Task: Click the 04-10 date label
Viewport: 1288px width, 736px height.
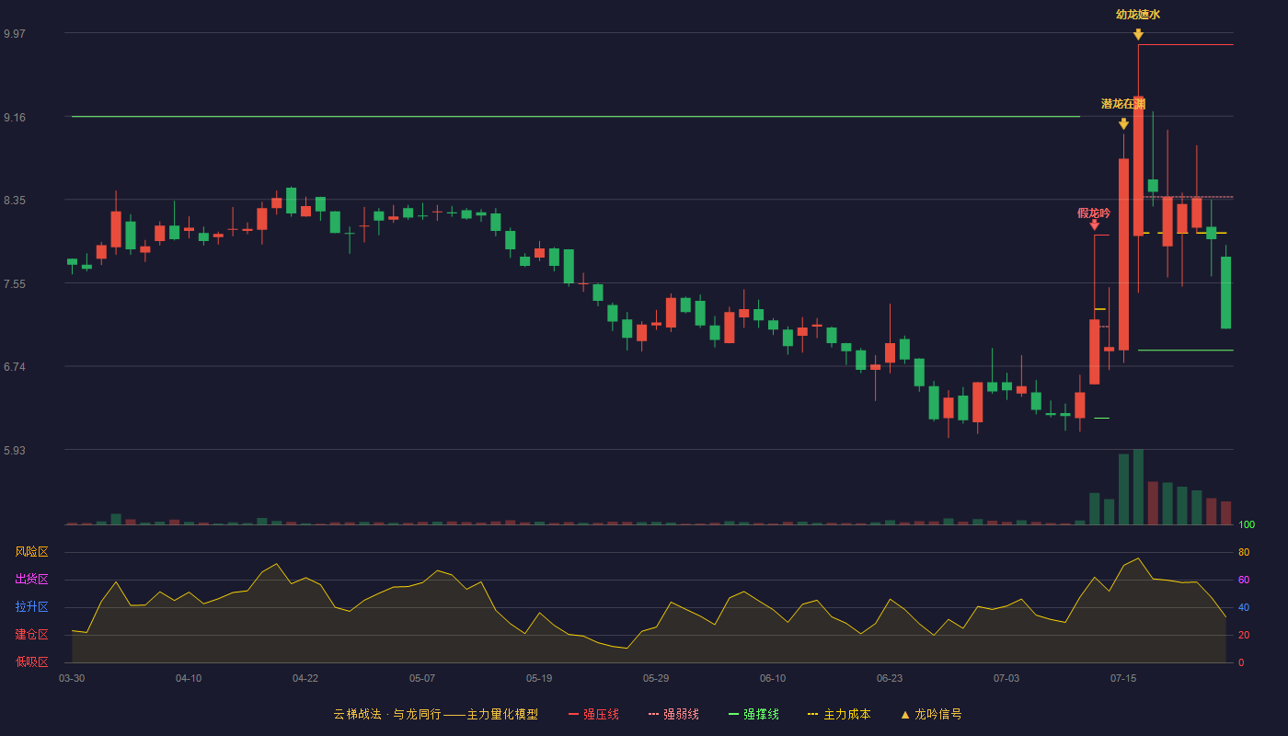Action: tap(189, 678)
